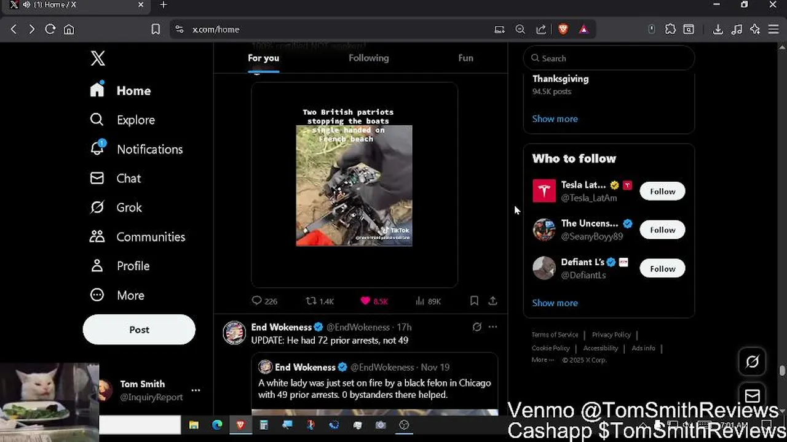Open three-dot menu on End Wokeness post

tap(492, 327)
